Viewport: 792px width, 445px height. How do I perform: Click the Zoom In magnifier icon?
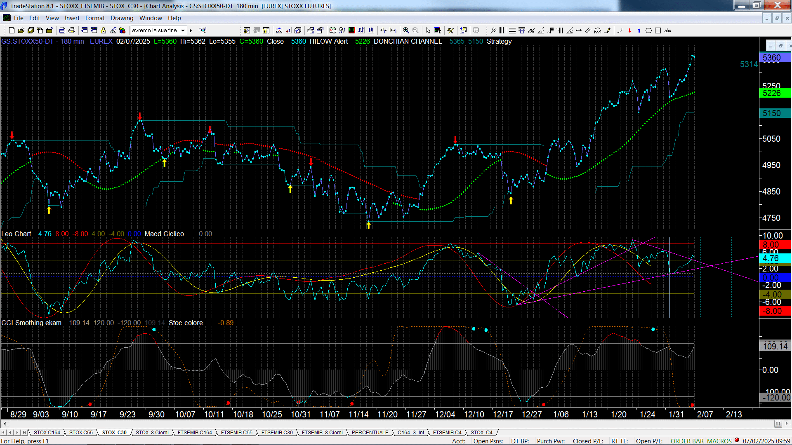coord(406,30)
